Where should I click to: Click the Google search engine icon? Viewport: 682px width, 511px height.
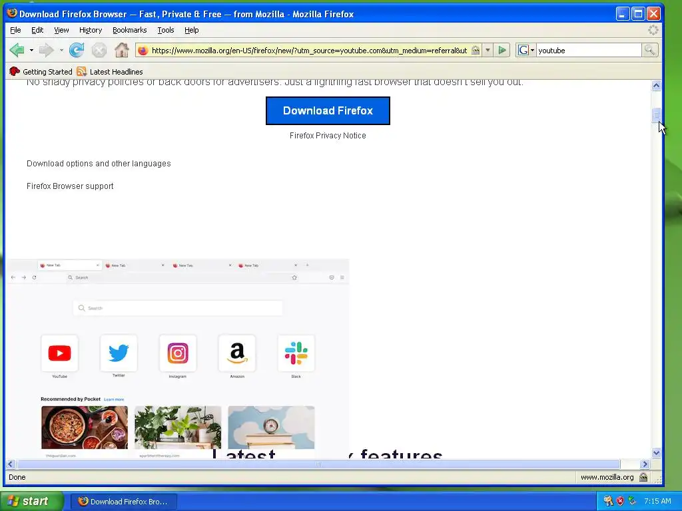523,51
